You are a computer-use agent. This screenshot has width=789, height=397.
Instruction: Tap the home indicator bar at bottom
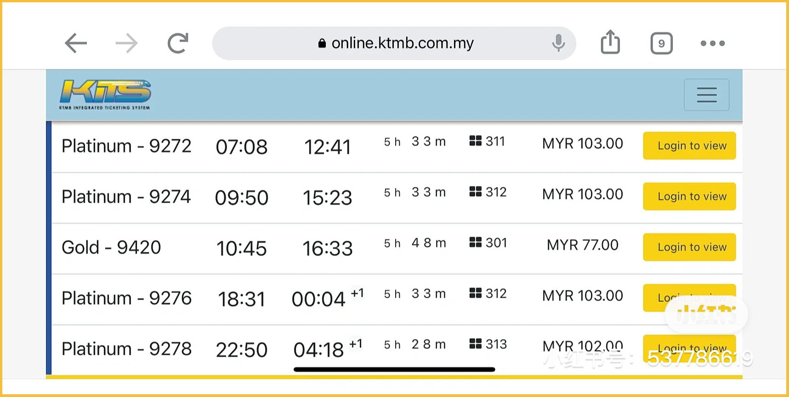pyautogui.click(x=394, y=369)
